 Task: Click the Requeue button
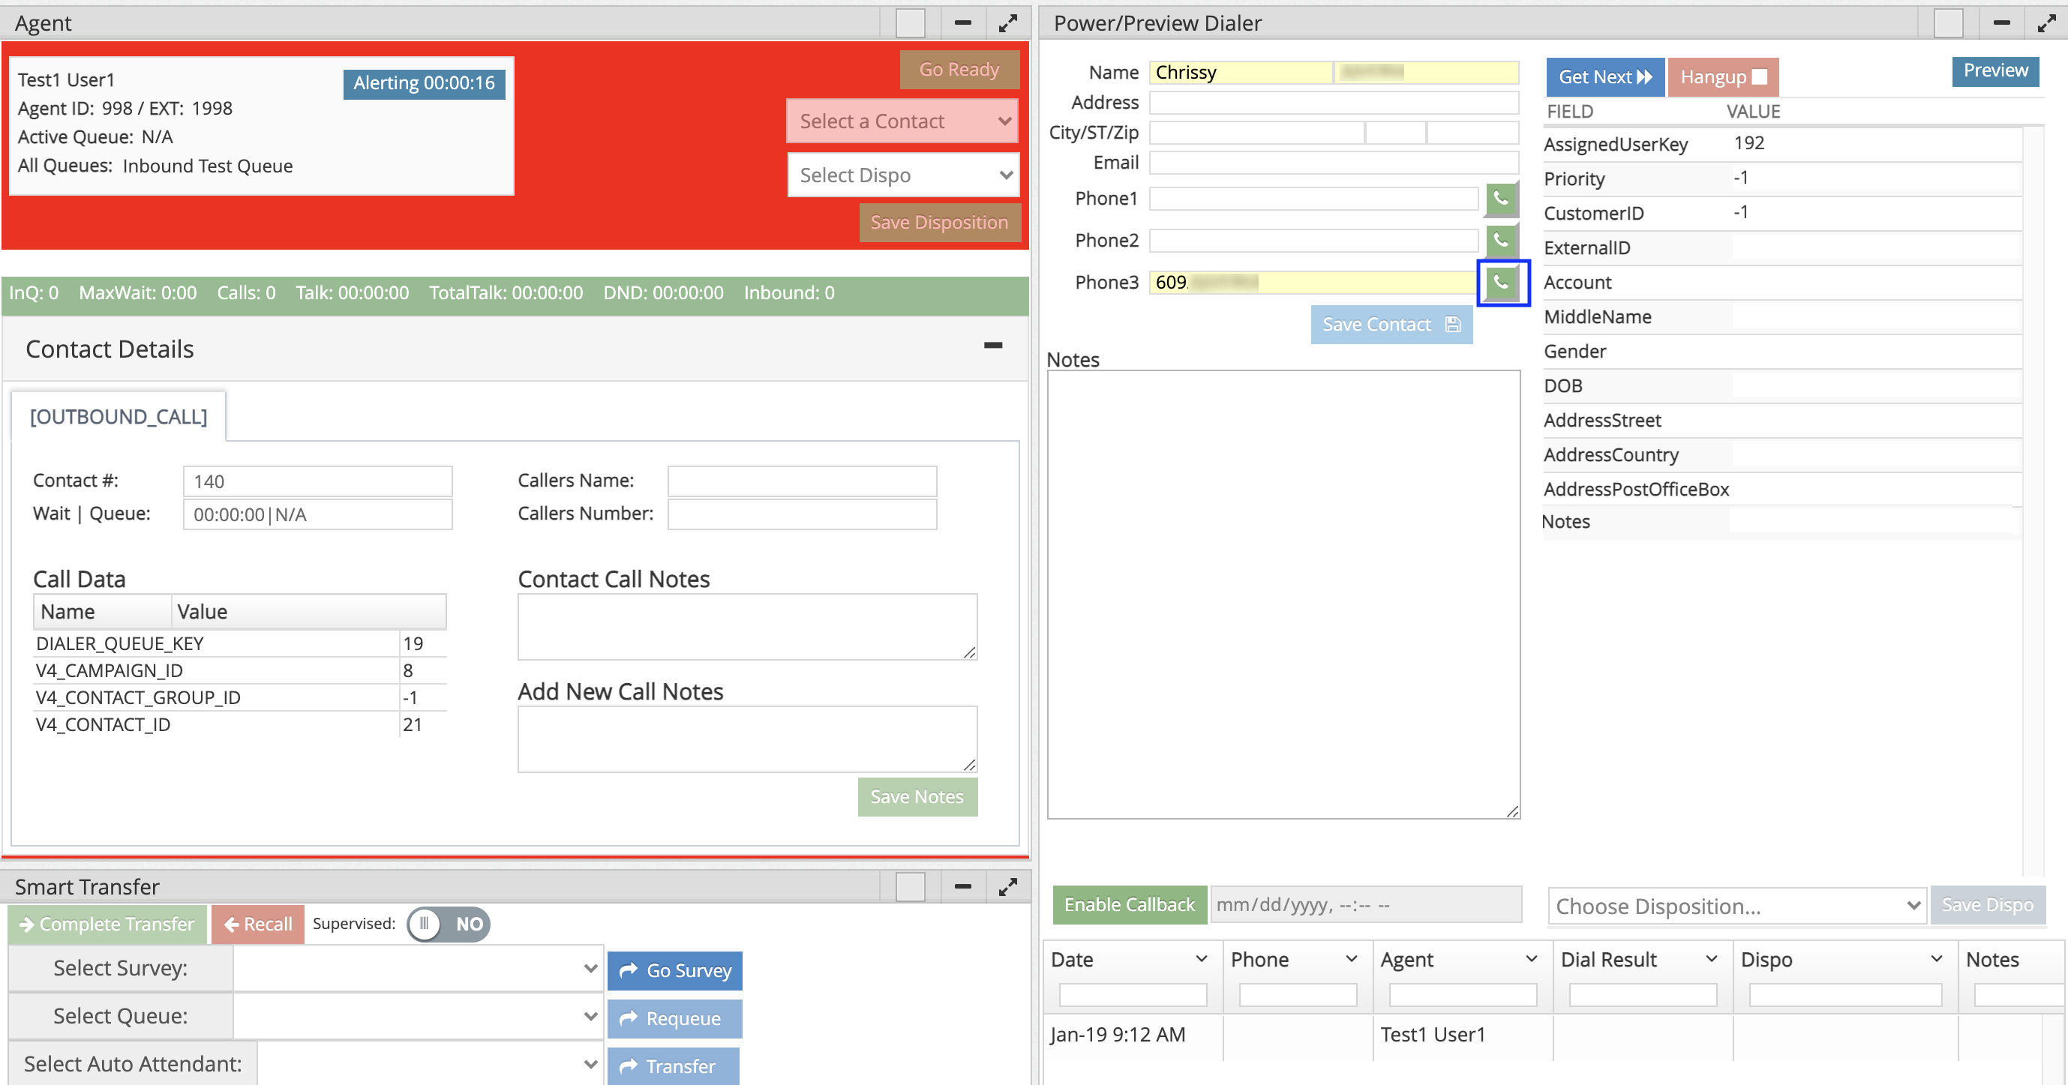[675, 1019]
